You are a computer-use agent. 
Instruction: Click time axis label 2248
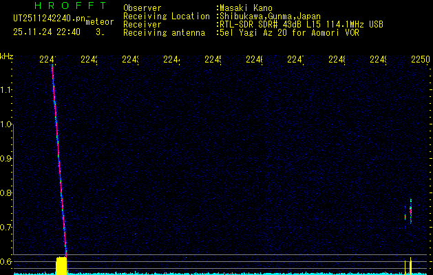point(337,59)
